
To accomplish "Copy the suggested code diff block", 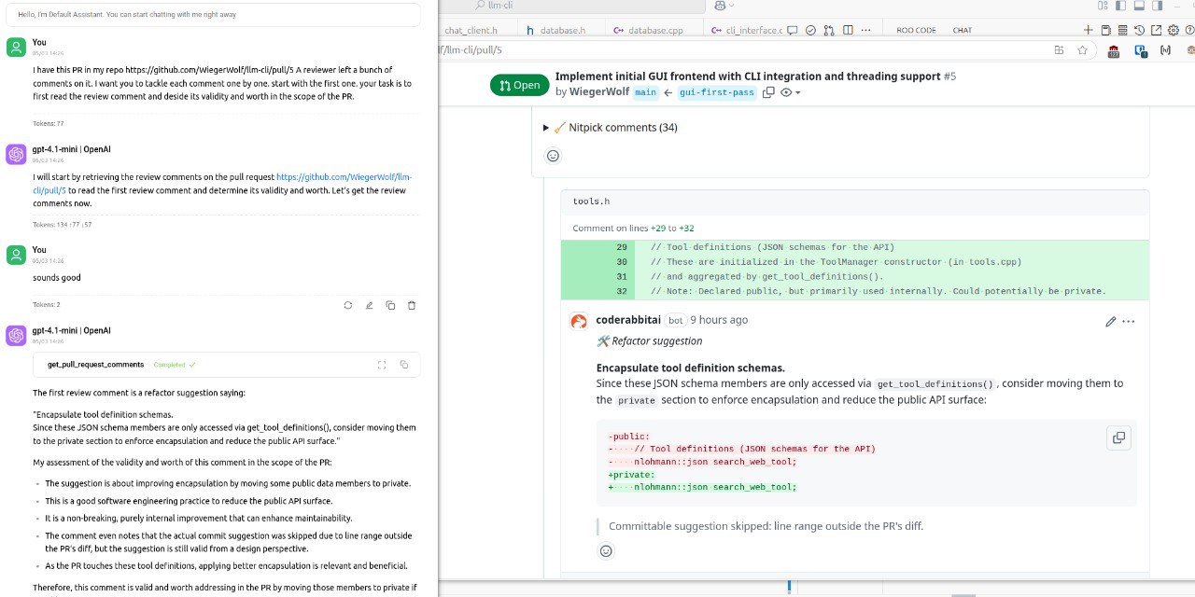I will (x=1118, y=437).
